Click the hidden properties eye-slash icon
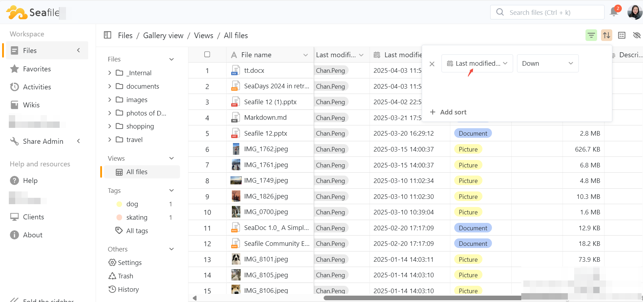 [x=637, y=35]
